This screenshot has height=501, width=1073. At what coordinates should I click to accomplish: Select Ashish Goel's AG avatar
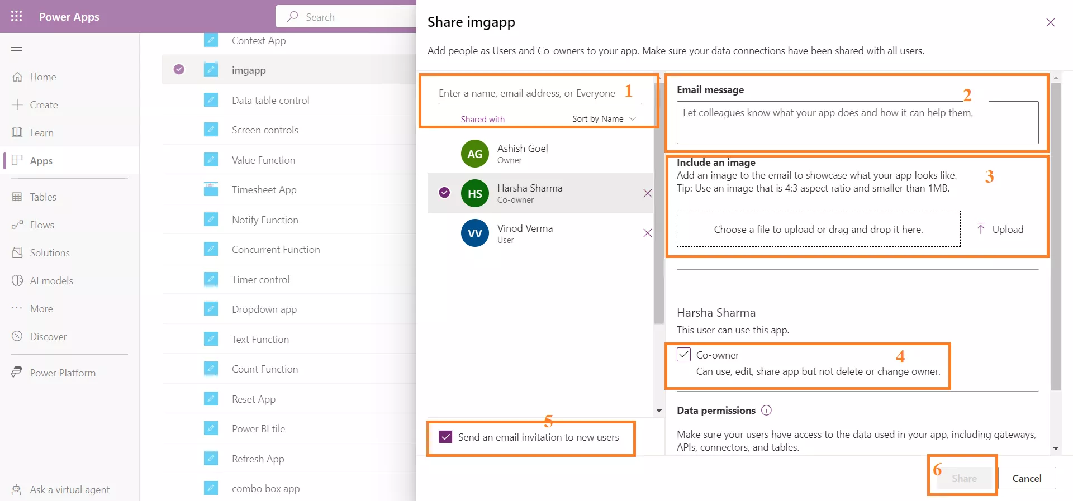click(474, 154)
